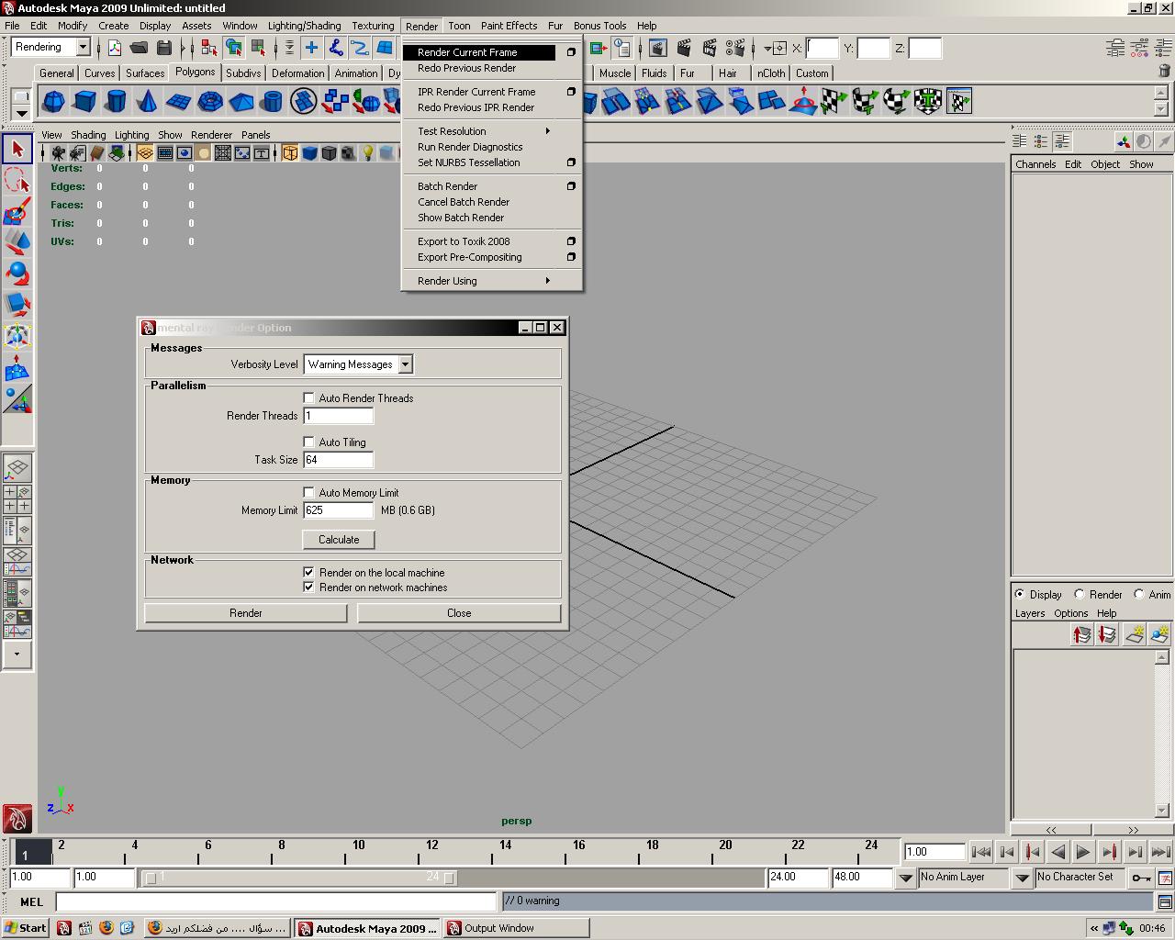
Task: Click the shelf trash can icon
Action: pos(1164,71)
